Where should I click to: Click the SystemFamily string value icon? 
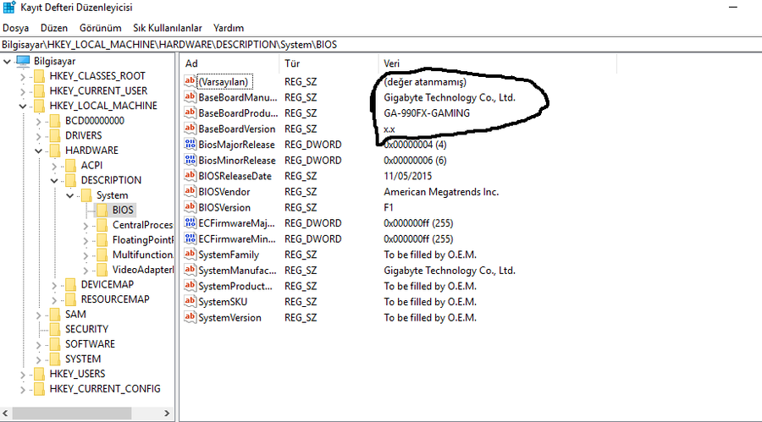pos(190,254)
